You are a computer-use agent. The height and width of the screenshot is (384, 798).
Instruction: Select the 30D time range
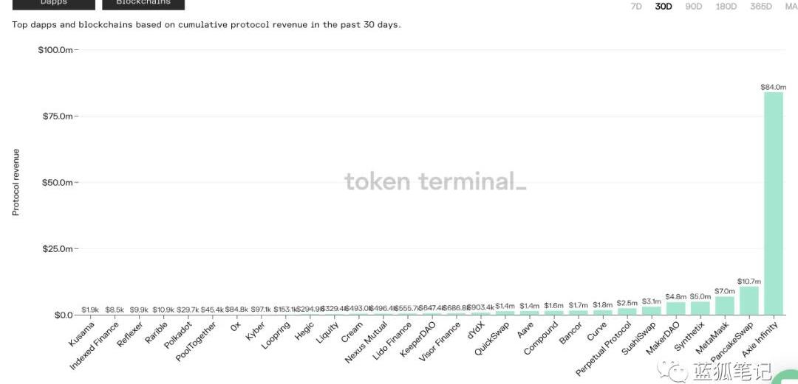click(x=664, y=7)
